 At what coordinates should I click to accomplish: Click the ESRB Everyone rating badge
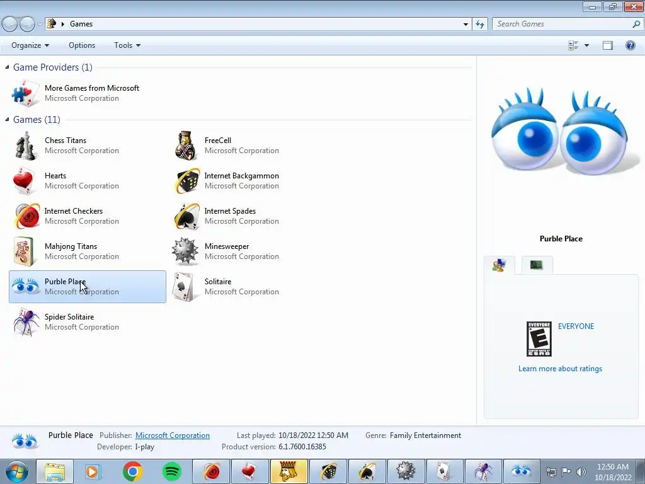(x=539, y=339)
